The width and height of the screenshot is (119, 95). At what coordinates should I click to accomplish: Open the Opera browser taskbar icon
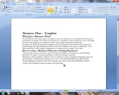click(13, 93)
